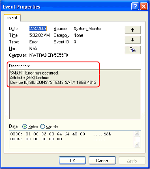Select the 0000: hex data row
The height and width of the screenshot is (169, 150).
pos(62,134)
